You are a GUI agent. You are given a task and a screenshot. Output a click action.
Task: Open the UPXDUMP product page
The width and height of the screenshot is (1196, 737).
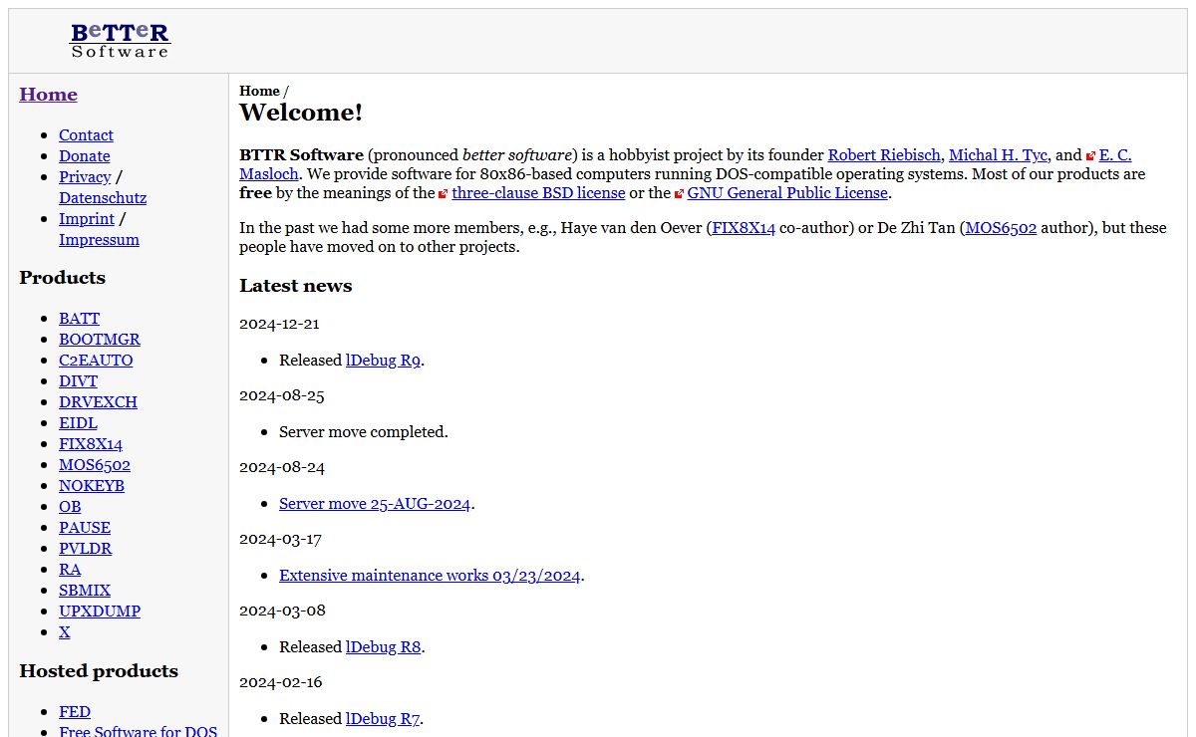click(100, 612)
